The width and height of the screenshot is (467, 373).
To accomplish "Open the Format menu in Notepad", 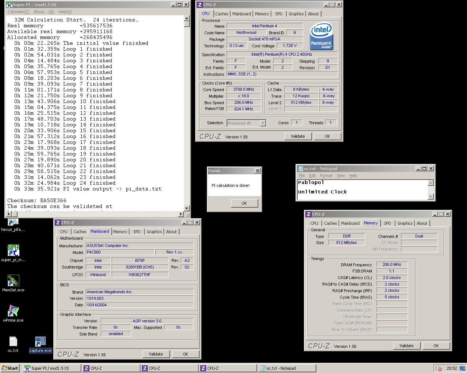I will [326, 176].
